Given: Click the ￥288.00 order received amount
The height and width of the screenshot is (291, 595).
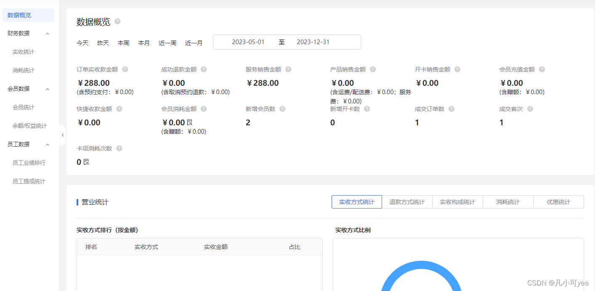Looking at the screenshot, I should pos(94,83).
